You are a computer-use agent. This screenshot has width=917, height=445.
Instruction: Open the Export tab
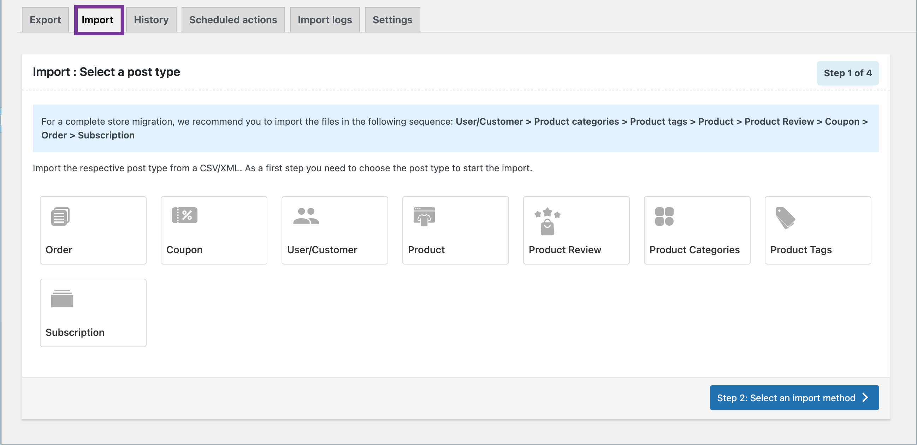coord(45,20)
